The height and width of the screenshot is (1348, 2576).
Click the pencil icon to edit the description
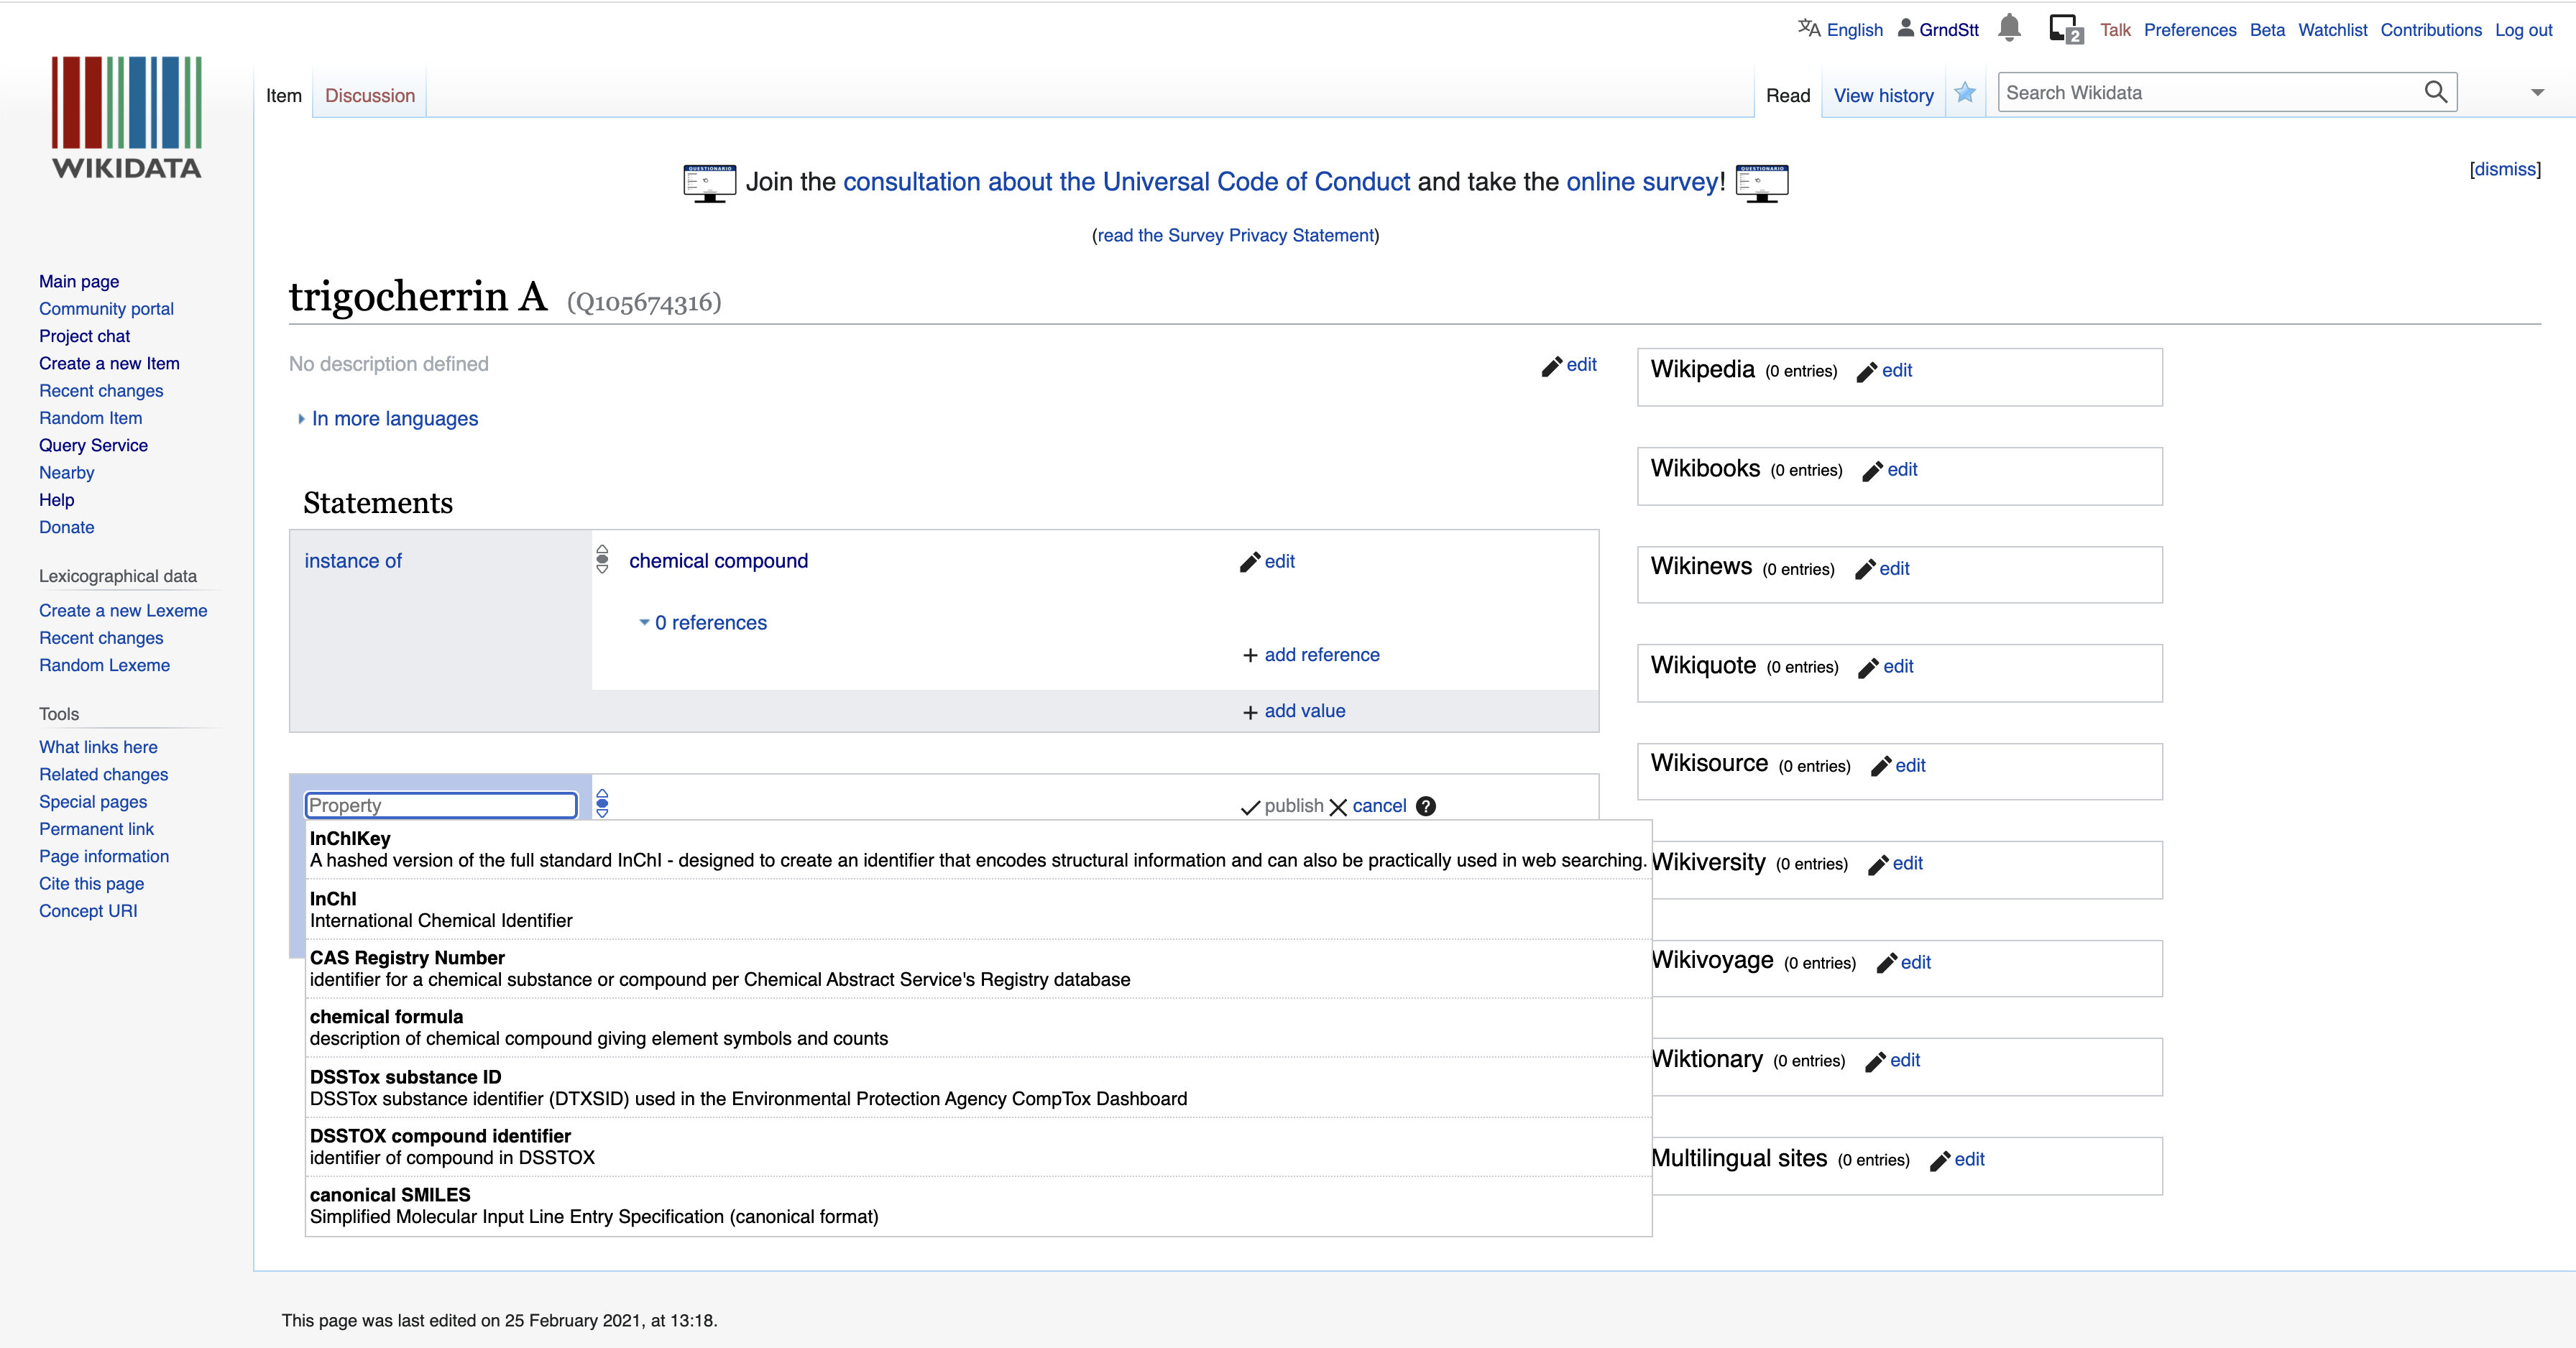pyautogui.click(x=1551, y=366)
